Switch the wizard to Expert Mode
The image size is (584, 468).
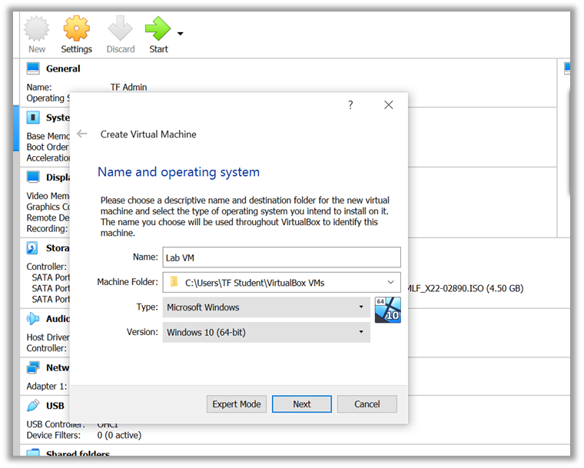237,404
